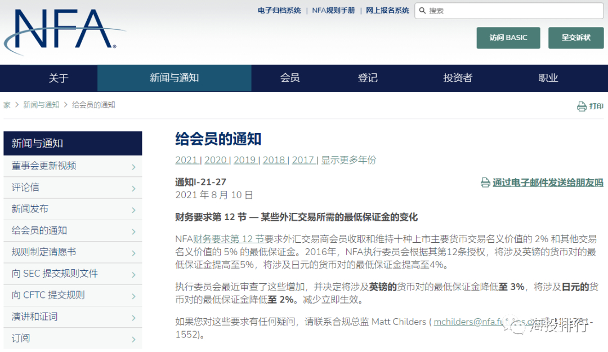
Task: Select the 2018 year link
Action: tap(274, 160)
